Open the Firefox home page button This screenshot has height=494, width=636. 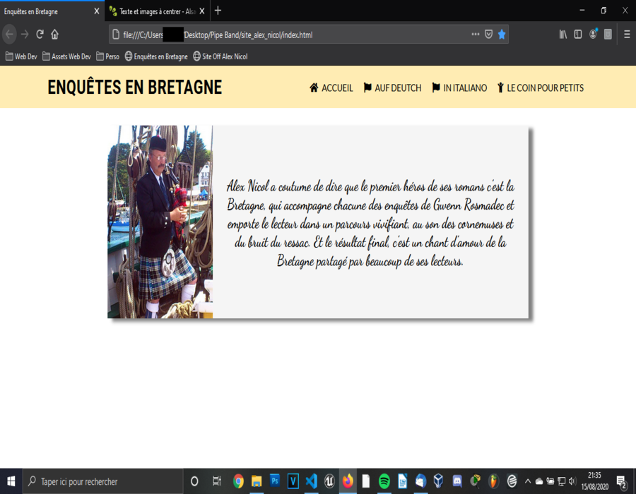click(54, 35)
